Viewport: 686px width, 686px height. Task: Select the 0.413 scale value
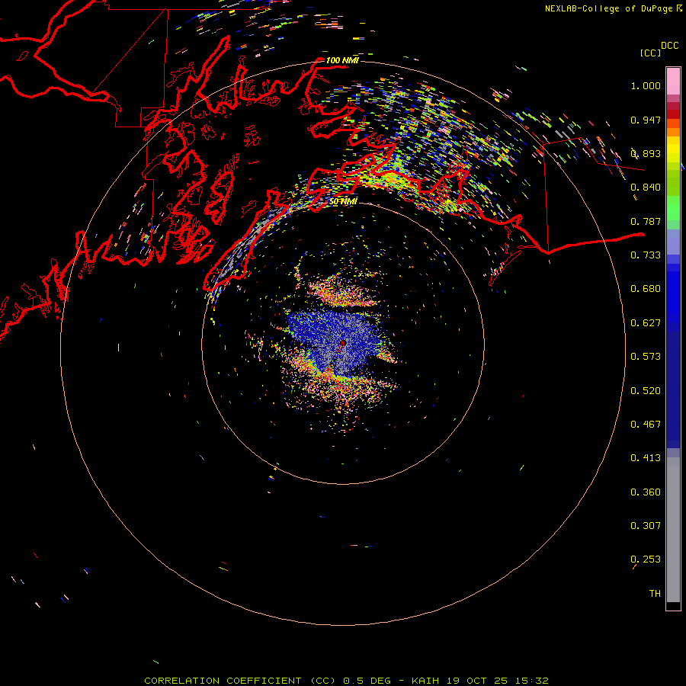click(x=646, y=458)
